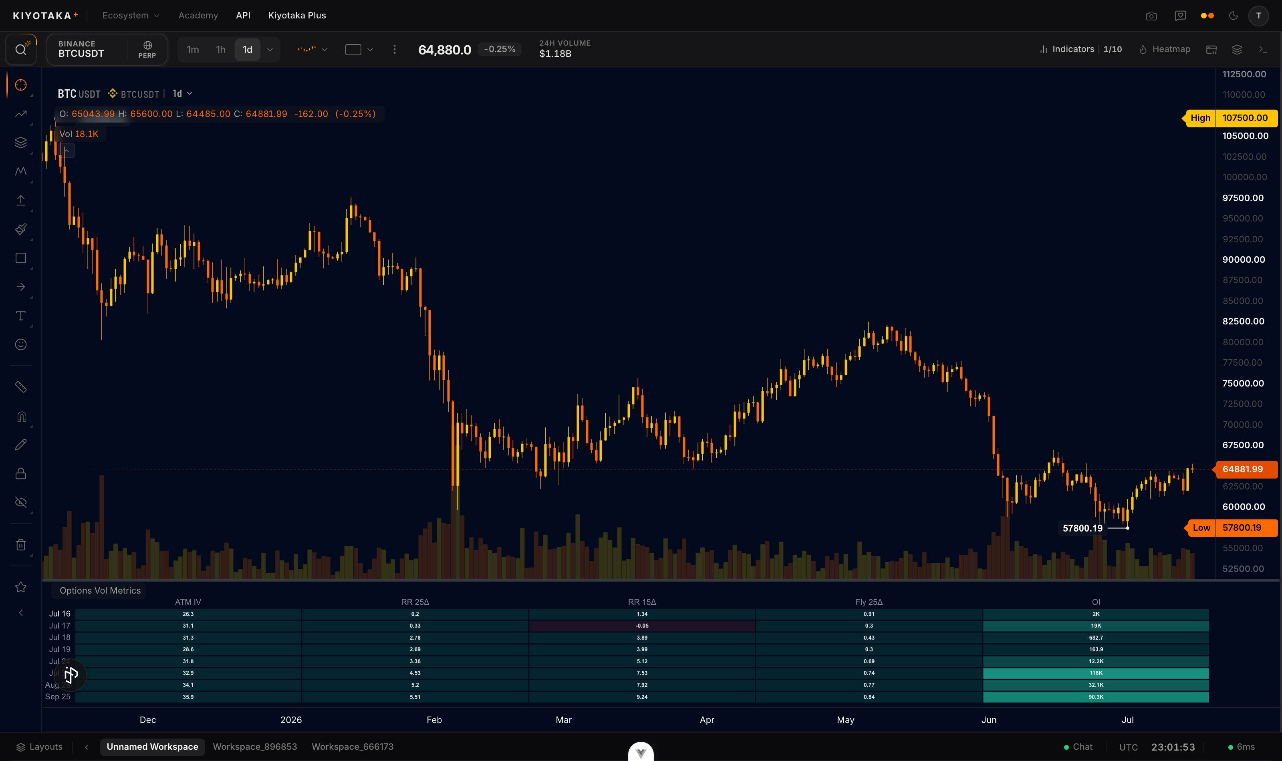1282x761 pixels.
Task: Open the three-dot more options menu
Action: (x=394, y=49)
